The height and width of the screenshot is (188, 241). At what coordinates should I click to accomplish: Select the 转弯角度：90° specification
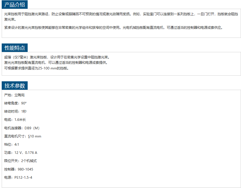coord(15,103)
